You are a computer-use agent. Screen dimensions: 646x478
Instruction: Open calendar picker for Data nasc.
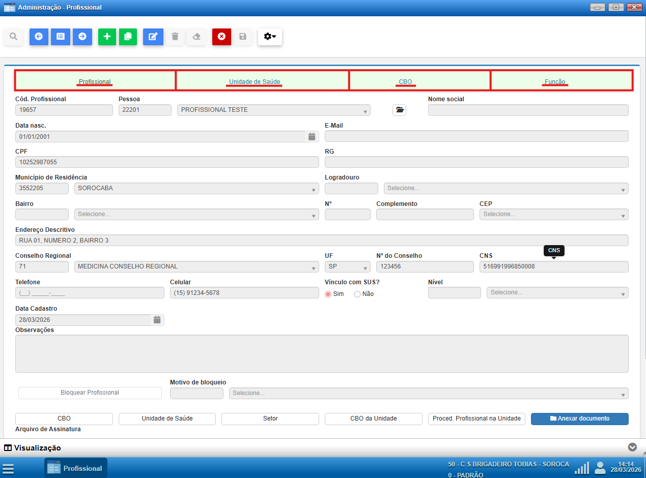tap(312, 136)
